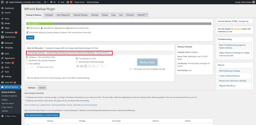Open the ChangeLog link
This screenshot has height=125, width=256.
point(243,21)
